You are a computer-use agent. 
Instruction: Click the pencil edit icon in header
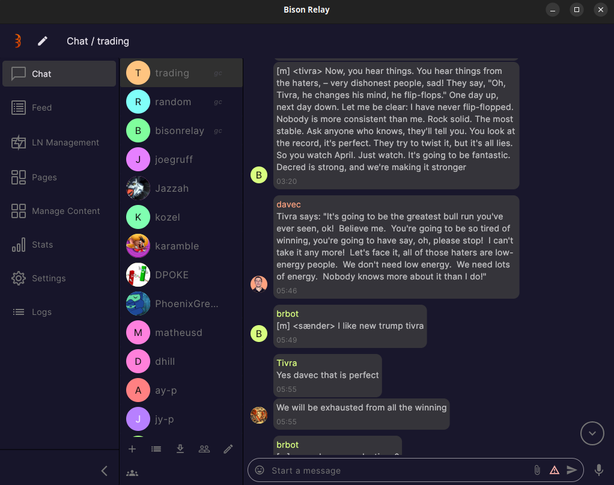tap(43, 41)
